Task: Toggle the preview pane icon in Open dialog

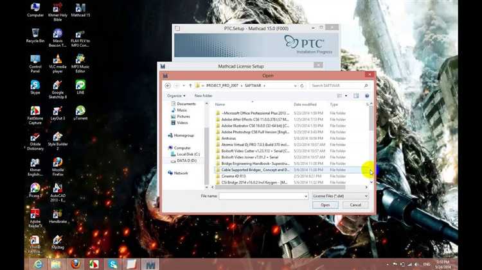Action: tap(356, 96)
